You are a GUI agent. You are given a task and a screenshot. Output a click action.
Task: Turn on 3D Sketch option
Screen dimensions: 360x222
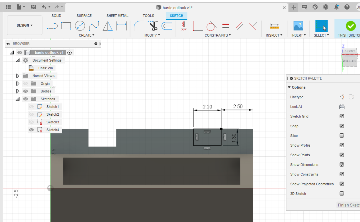[x=342, y=194]
